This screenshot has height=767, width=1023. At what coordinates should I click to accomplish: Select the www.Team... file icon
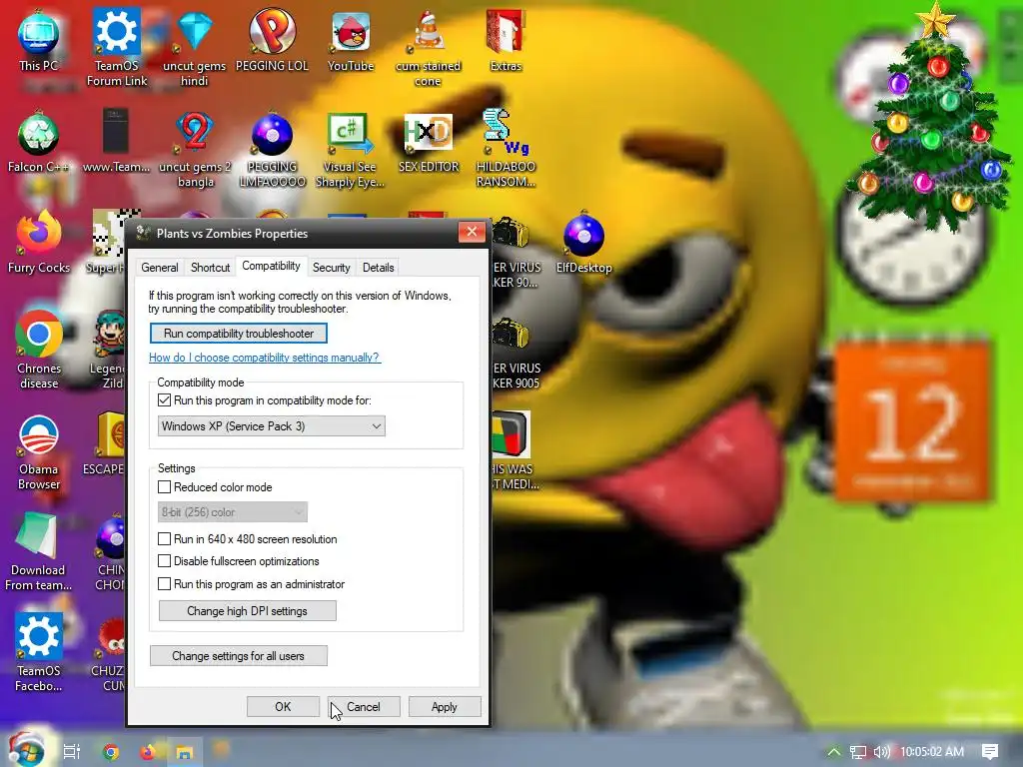(x=116, y=142)
